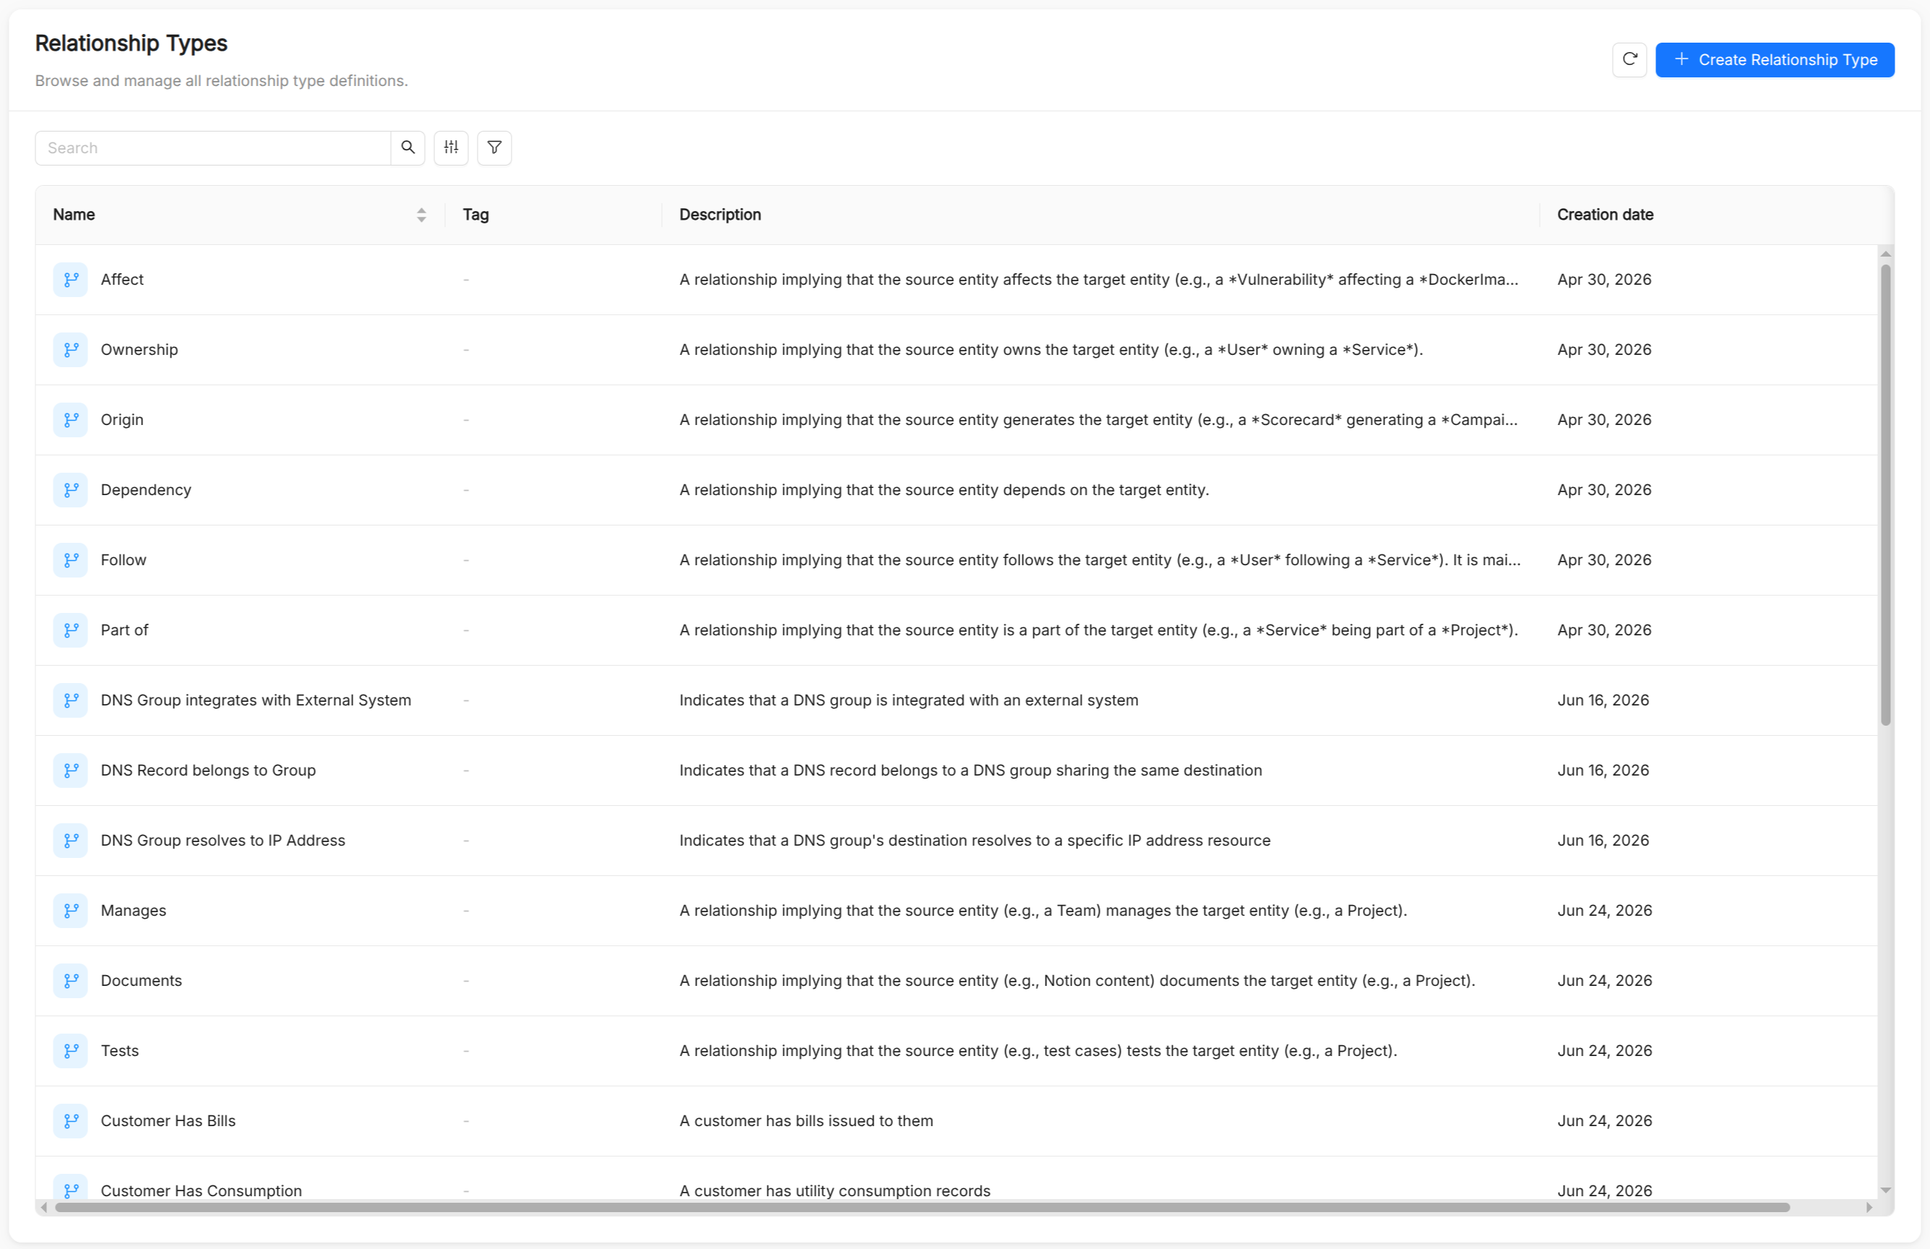The width and height of the screenshot is (1930, 1249).
Task: Click 'A customer has utility consumption records' description
Action: tap(834, 1190)
